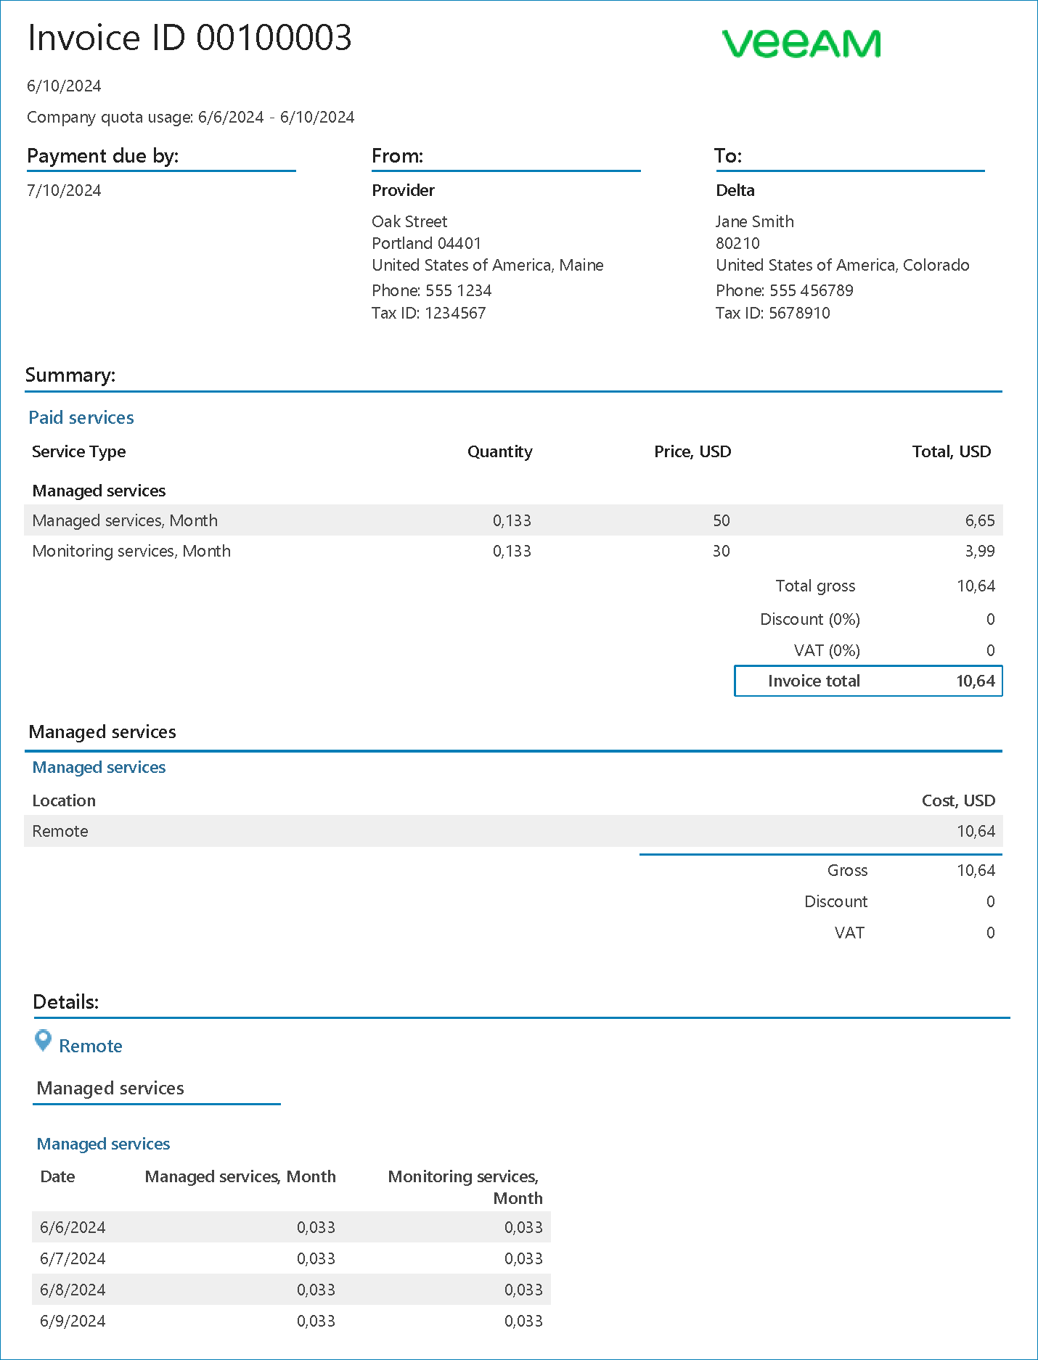Image resolution: width=1038 pixels, height=1360 pixels.
Task: Click the Remote location pin icon
Action: click(x=44, y=1041)
